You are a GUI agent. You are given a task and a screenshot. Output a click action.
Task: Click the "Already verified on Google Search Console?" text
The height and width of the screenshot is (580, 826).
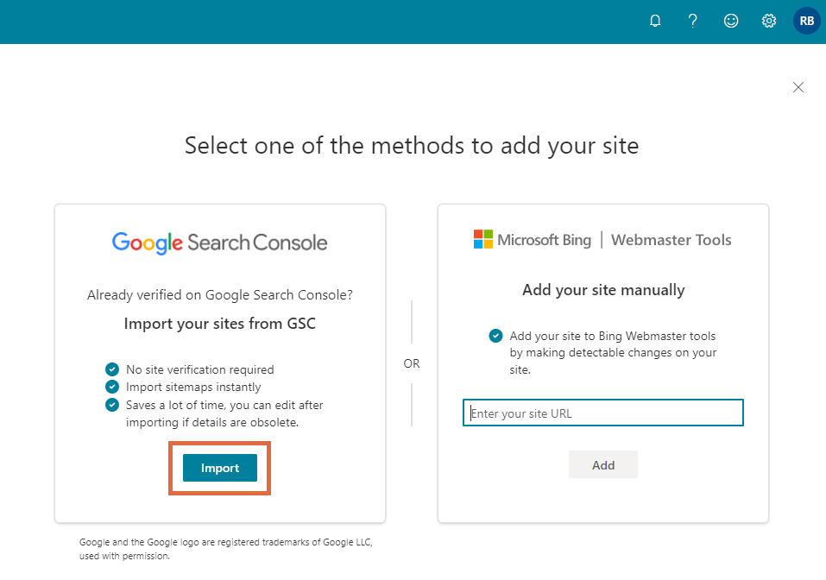(220, 295)
